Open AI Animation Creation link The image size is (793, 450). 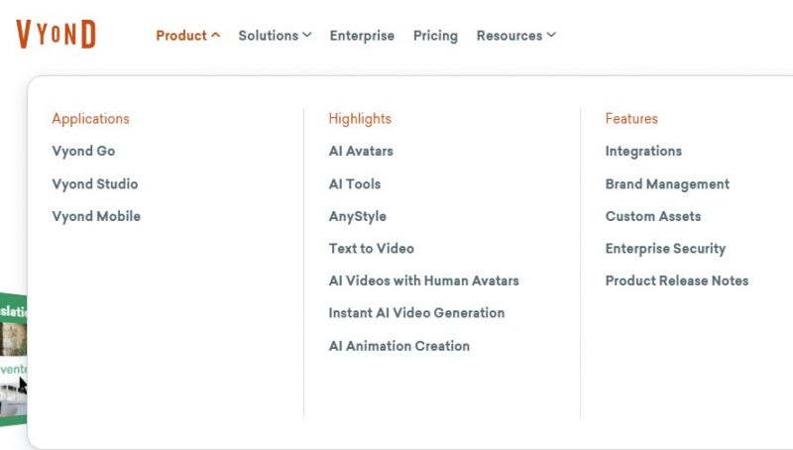coord(399,346)
